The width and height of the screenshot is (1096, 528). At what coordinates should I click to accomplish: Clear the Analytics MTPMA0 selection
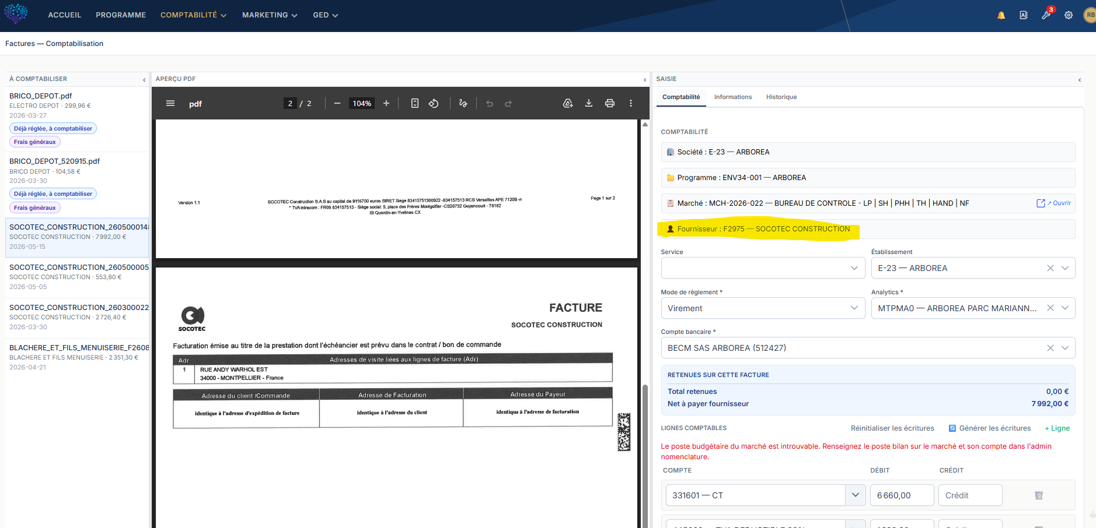(1050, 308)
